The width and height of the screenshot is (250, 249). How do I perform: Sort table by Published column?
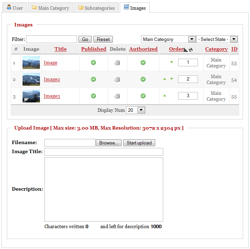tap(94, 49)
